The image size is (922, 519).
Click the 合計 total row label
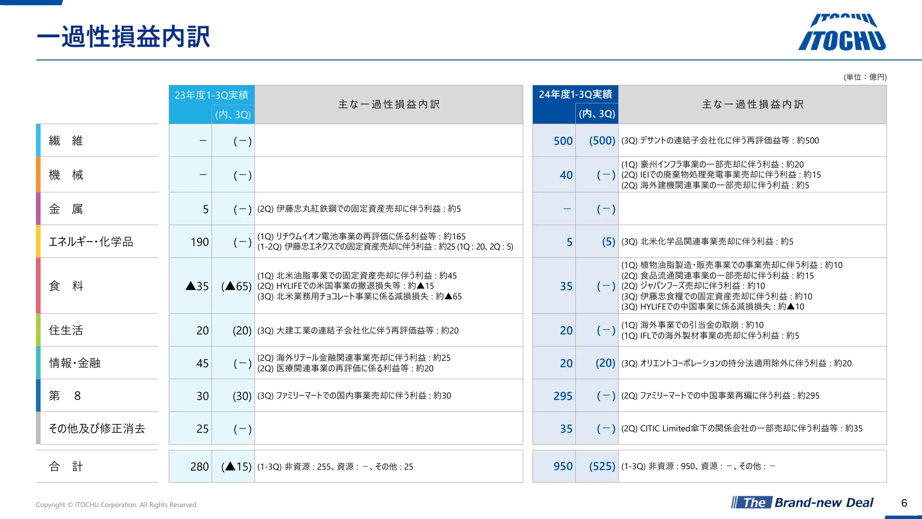coord(66,466)
